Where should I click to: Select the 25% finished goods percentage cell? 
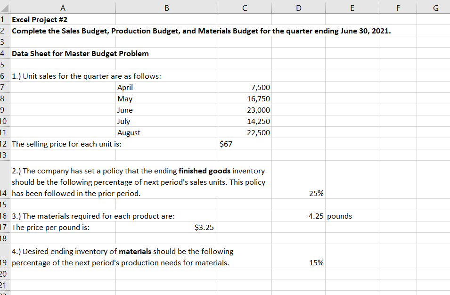298,180
